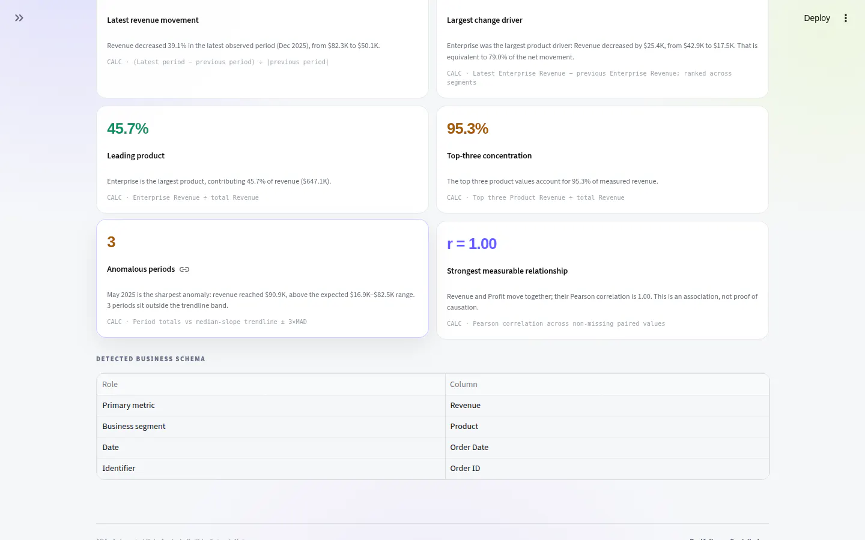Click 'The top three product values' description
The width and height of the screenshot is (865, 540).
click(x=552, y=181)
